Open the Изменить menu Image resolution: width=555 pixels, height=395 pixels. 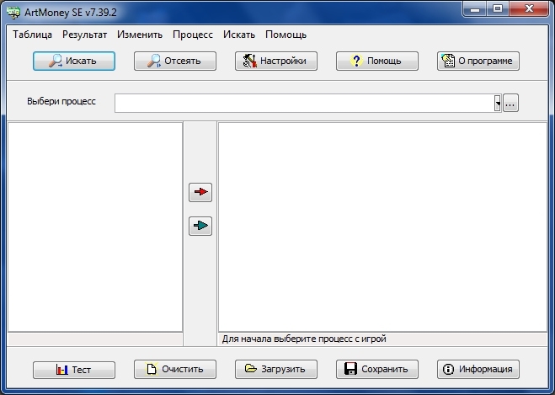[x=140, y=35]
